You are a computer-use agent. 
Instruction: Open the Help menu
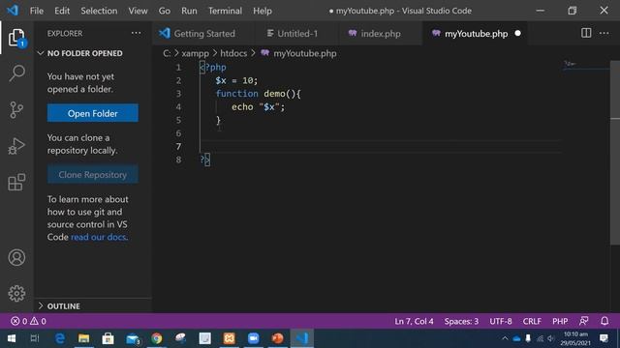(263, 11)
